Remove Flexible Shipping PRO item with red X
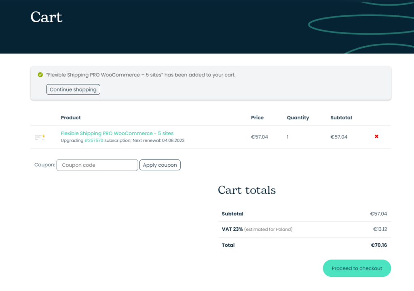Viewport: 414px width, 291px height. (x=376, y=136)
